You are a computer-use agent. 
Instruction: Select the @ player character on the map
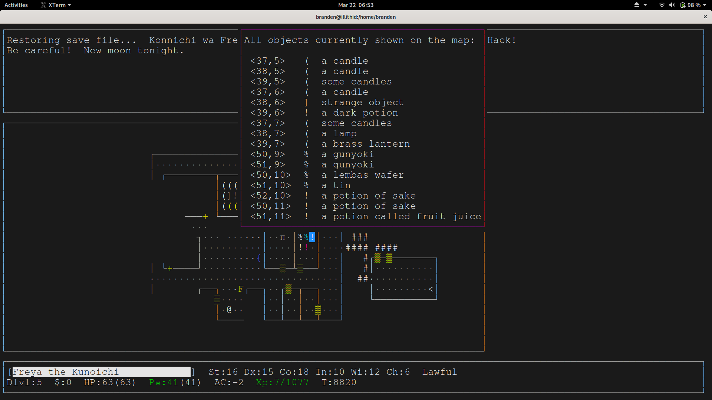[229, 309]
